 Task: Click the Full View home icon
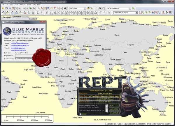click(34, 8)
